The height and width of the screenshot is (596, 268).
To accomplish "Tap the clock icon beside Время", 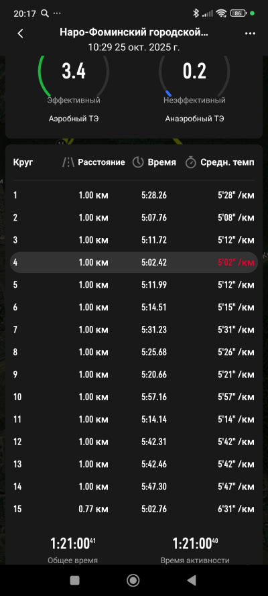I will tap(138, 163).
